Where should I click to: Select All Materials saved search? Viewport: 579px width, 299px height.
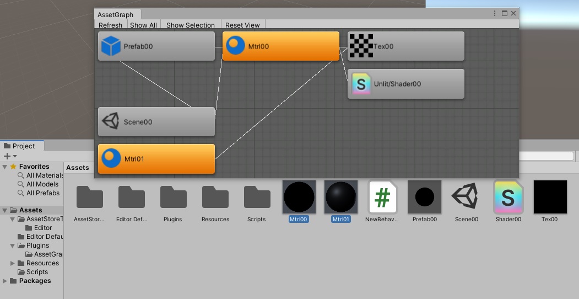41,175
